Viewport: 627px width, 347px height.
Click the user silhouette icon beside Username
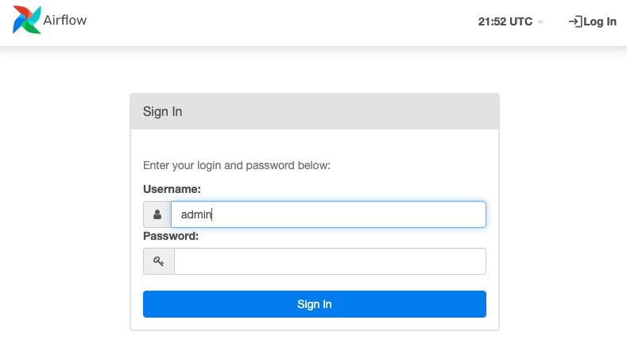coord(157,214)
